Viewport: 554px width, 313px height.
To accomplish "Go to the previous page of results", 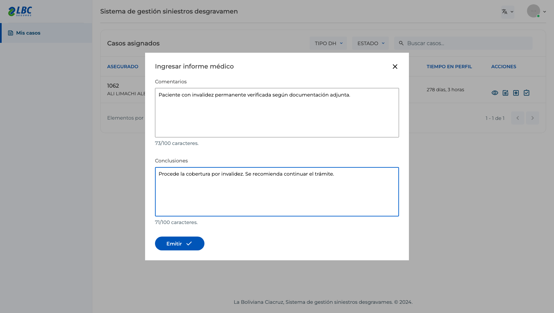I will (518, 118).
